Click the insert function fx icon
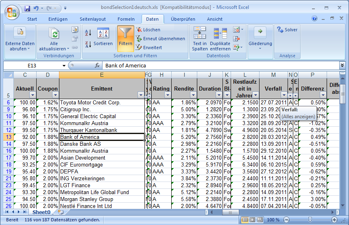The height and width of the screenshot is (225, 349). point(97,65)
